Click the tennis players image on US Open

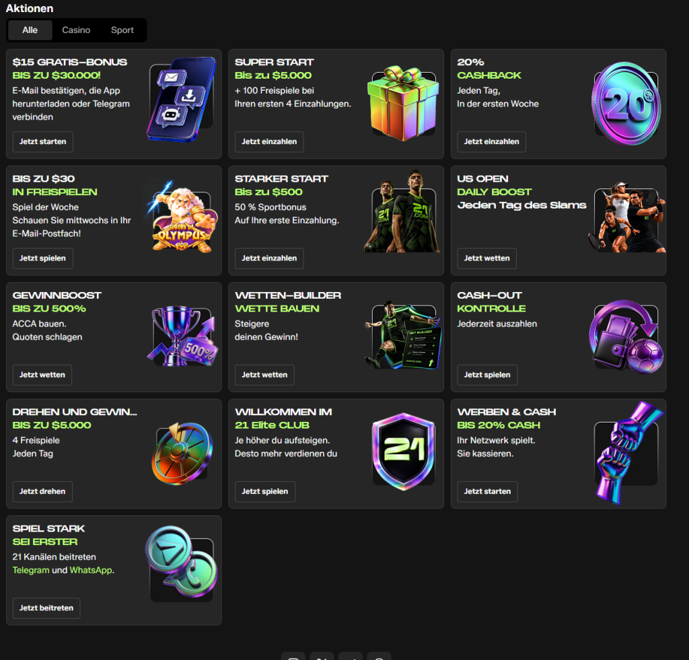627,216
